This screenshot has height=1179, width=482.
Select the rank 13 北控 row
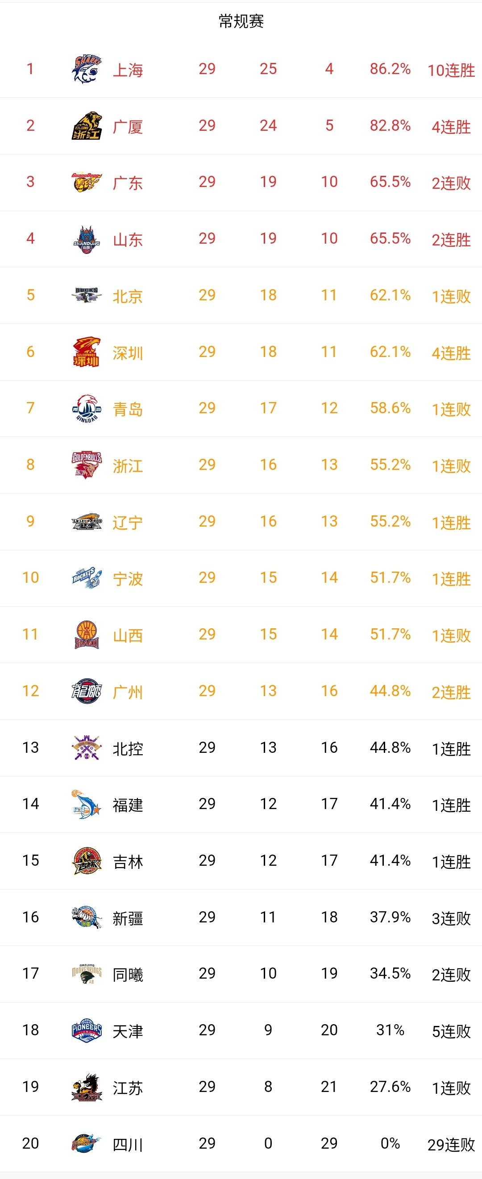(241, 748)
